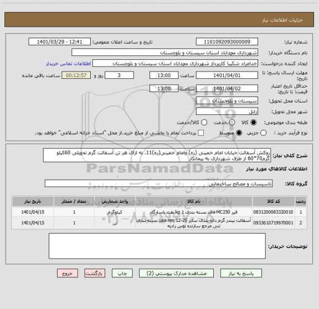Click the جزئیات اطلاعات نیاز header title
Screen dimensions: 319x309
[x=282, y=20]
